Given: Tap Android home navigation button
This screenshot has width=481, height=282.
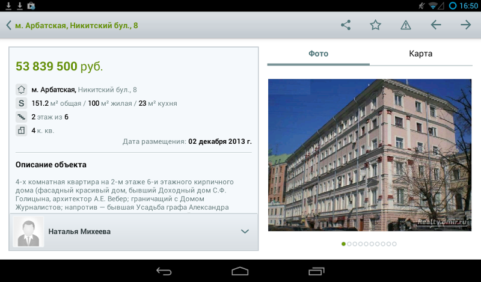Looking at the screenshot, I should [x=240, y=271].
